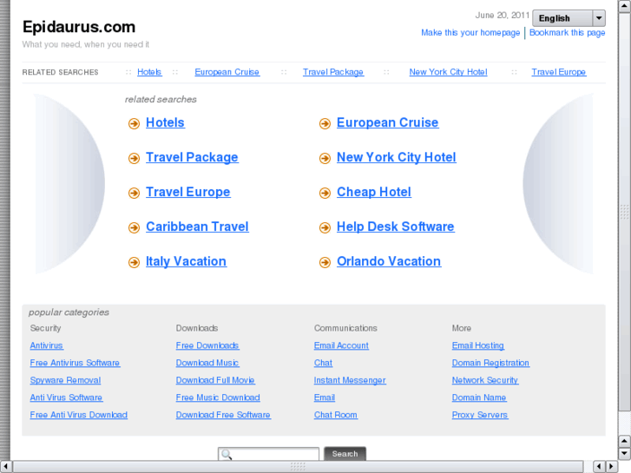
Task: Click the vertical scrollbar up arrow at top
Action: (x=625, y=5)
